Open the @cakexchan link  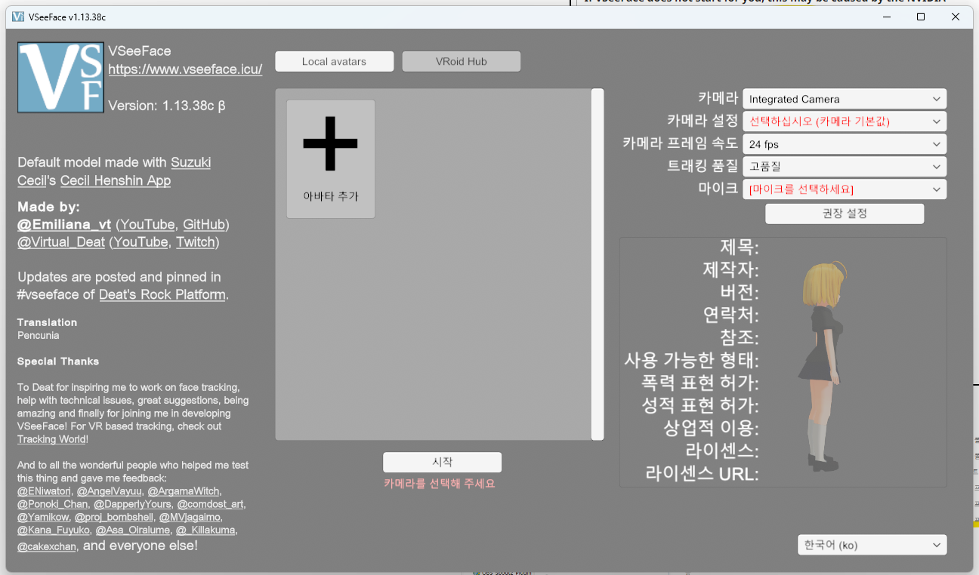click(47, 546)
